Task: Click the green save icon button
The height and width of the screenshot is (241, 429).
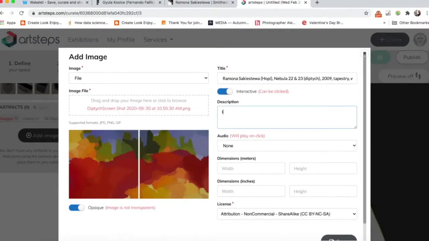Action: (380, 57)
